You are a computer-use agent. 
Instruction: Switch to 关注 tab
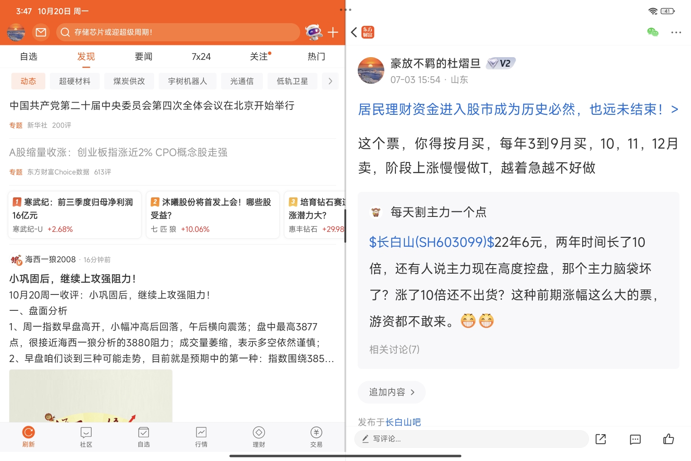coord(259,56)
